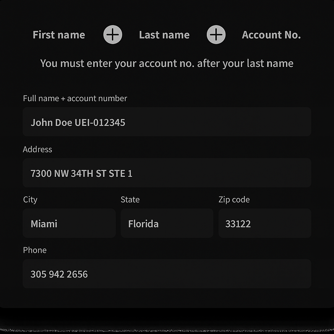This screenshot has width=334, height=334.
Task: Click the plus icon after First name
Action: pyautogui.click(x=113, y=35)
